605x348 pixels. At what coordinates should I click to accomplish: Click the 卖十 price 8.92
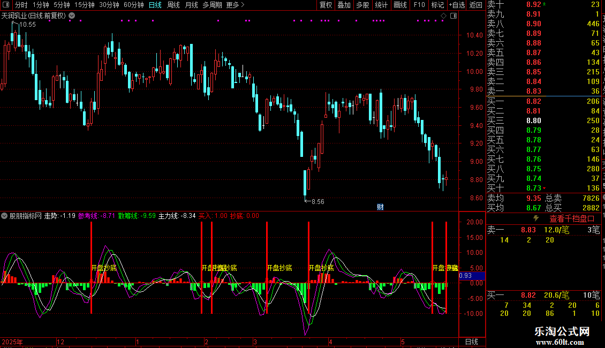pyautogui.click(x=534, y=5)
